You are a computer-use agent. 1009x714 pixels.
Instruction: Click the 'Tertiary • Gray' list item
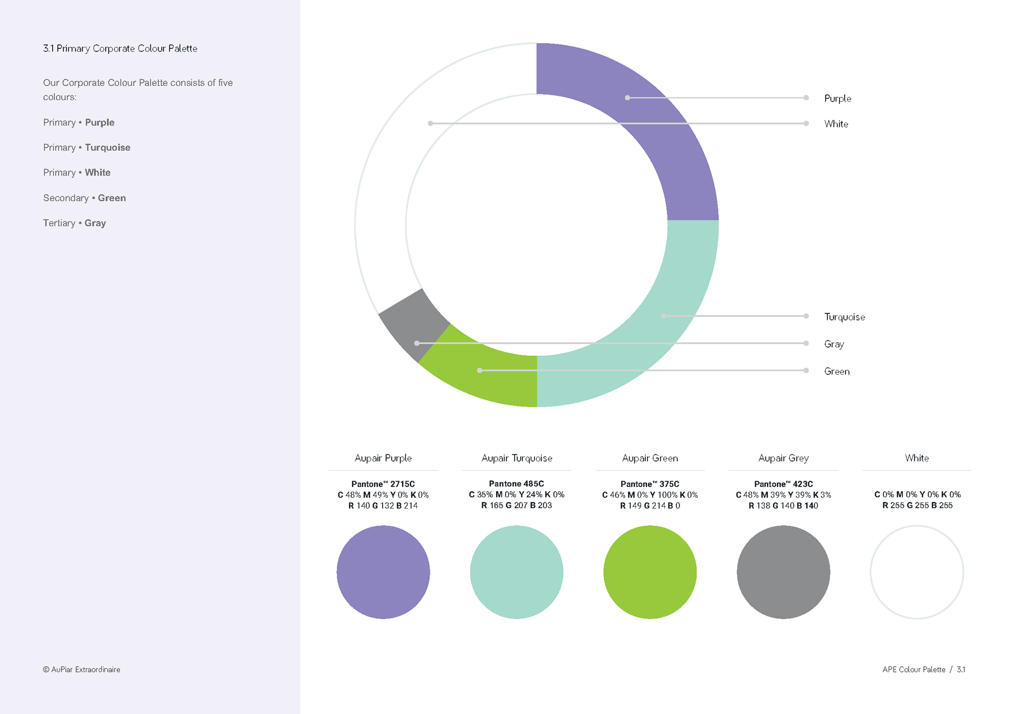coord(75,223)
